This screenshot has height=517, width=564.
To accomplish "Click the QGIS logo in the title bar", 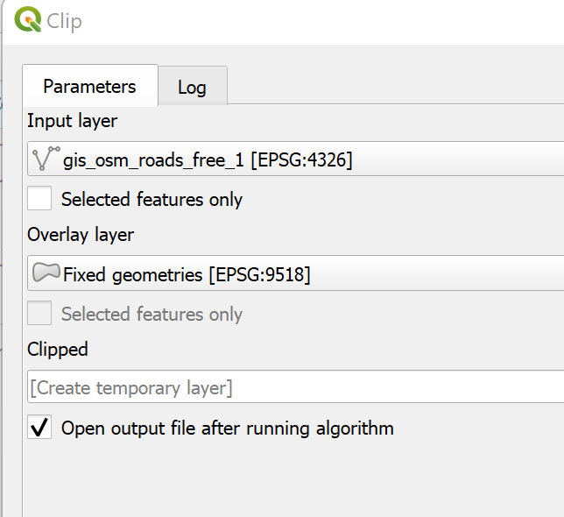I will 27,21.
